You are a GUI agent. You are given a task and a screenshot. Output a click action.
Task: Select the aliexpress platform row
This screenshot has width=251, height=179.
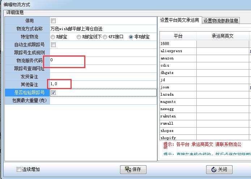click(178, 51)
